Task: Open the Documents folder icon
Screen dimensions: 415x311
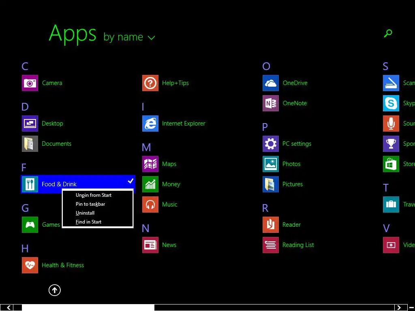Action: 30,144
